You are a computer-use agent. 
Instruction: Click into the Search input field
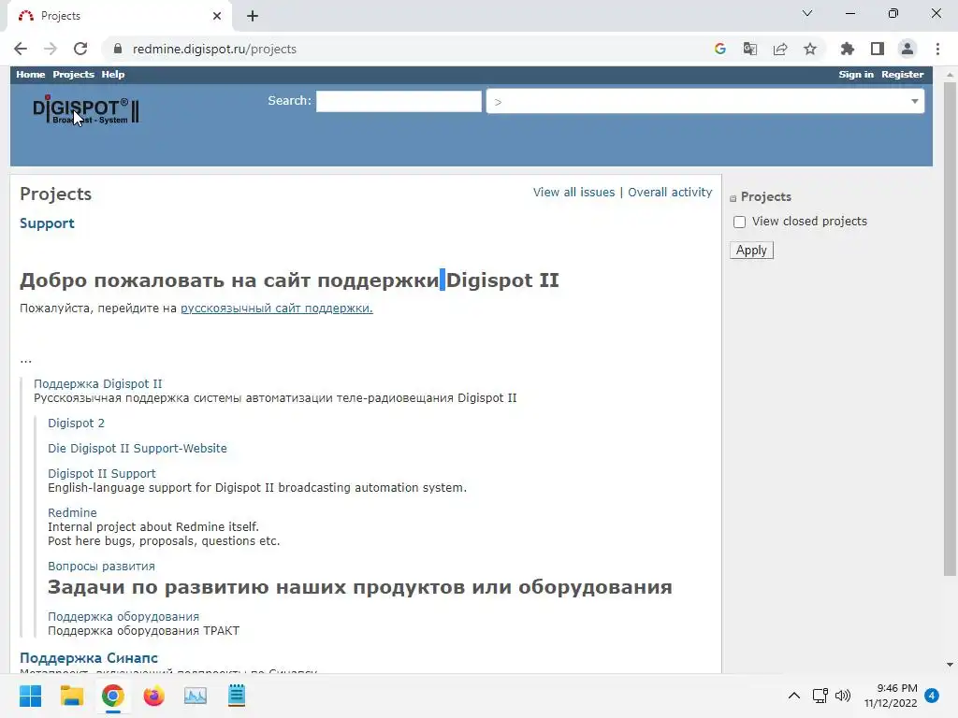[x=399, y=101]
